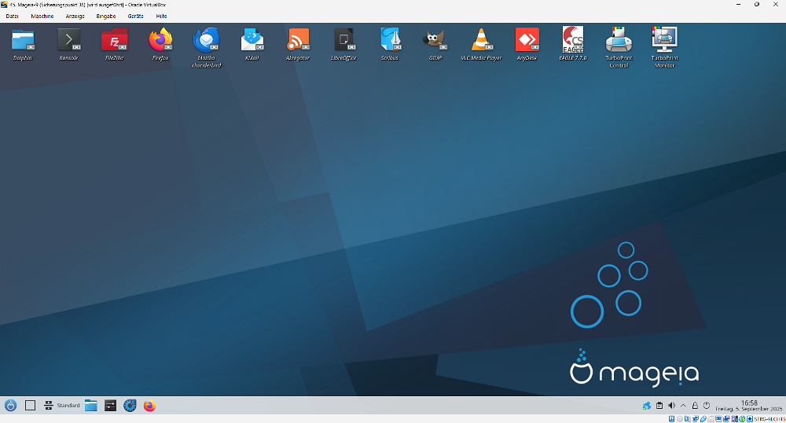Click the Standard activity pager button
Screen dimensions: 786x423
click(x=62, y=406)
